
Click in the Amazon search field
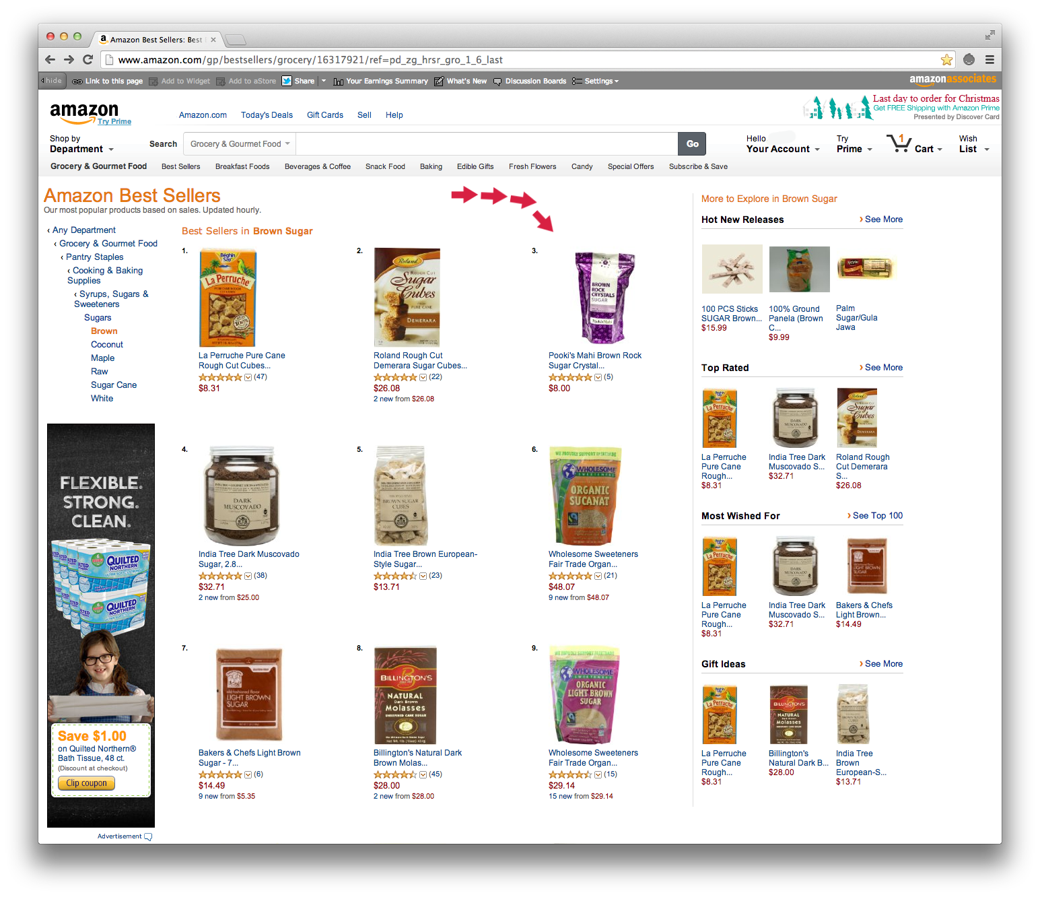tap(487, 143)
